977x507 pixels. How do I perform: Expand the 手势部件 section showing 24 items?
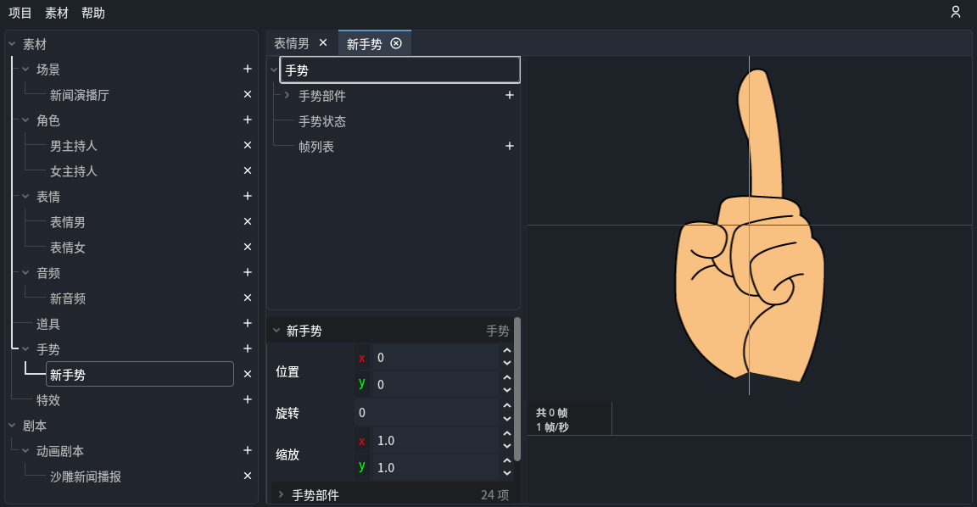pos(280,493)
